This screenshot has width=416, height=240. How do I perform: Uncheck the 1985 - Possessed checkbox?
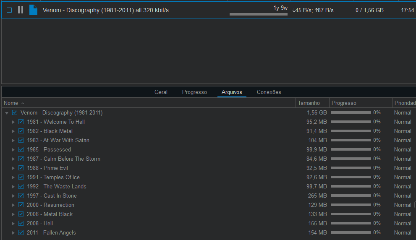(x=21, y=149)
